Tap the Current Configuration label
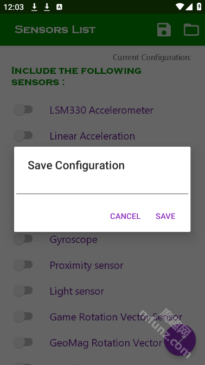This screenshot has height=365, width=205. [152, 57]
